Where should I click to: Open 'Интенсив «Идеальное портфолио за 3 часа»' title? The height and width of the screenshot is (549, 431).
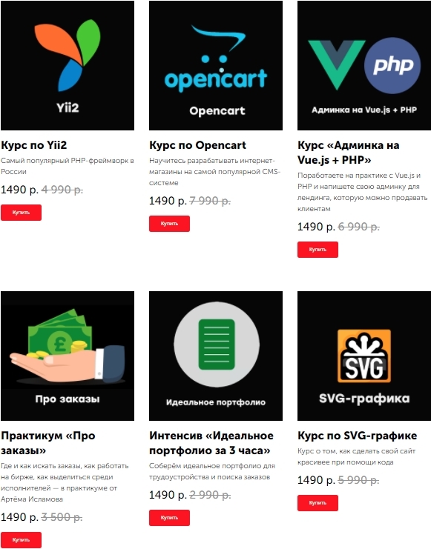click(x=211, y=443)
